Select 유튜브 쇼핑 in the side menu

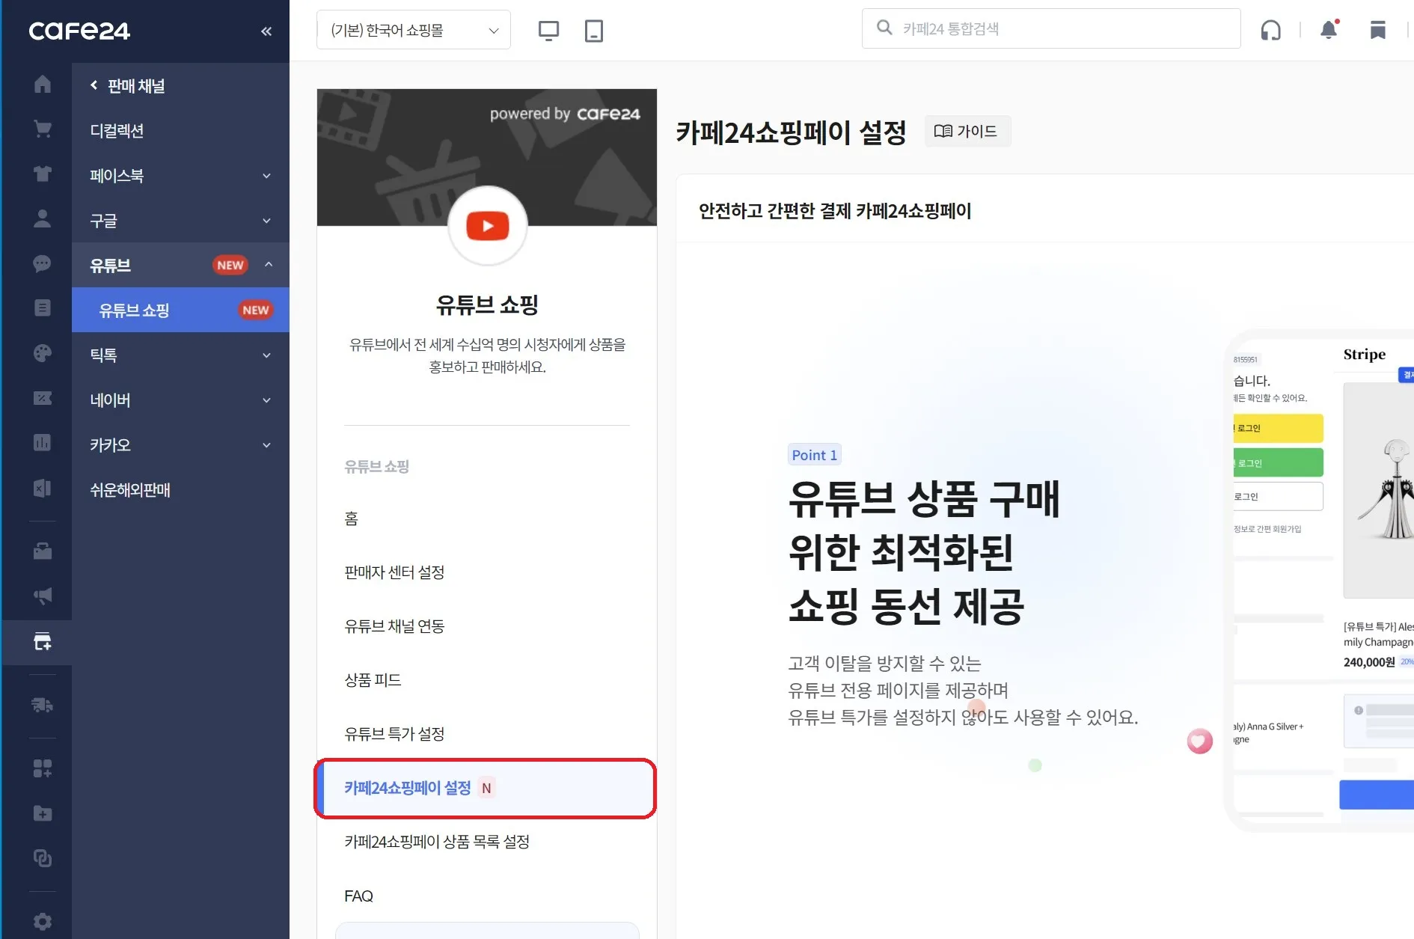point(180,310)
